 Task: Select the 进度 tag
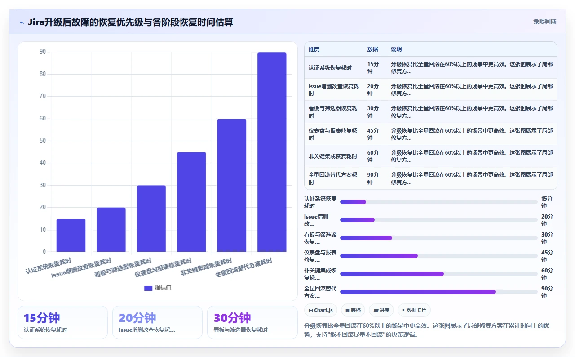pyautogui.click(x=381, y=310)
